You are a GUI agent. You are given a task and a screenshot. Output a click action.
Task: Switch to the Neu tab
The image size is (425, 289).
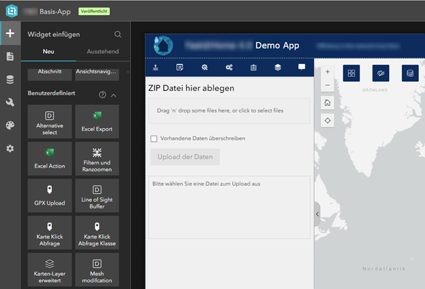click(x=48, y=52)
